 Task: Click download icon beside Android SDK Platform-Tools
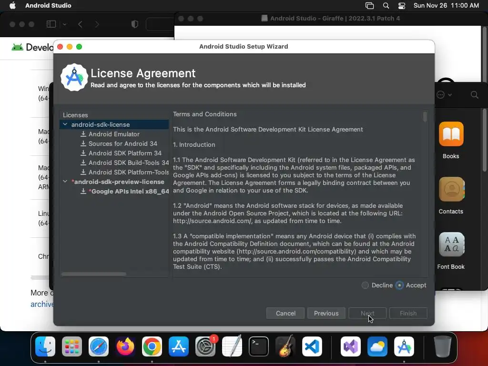click(x=83, y=172)
